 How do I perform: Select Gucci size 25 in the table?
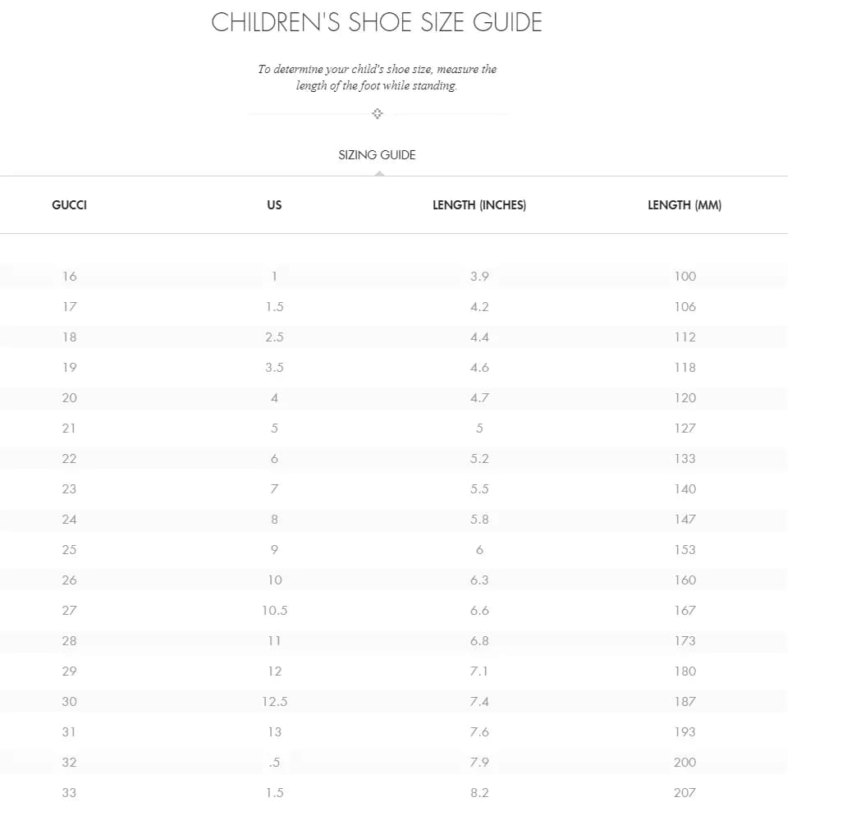tap(69, 549)
